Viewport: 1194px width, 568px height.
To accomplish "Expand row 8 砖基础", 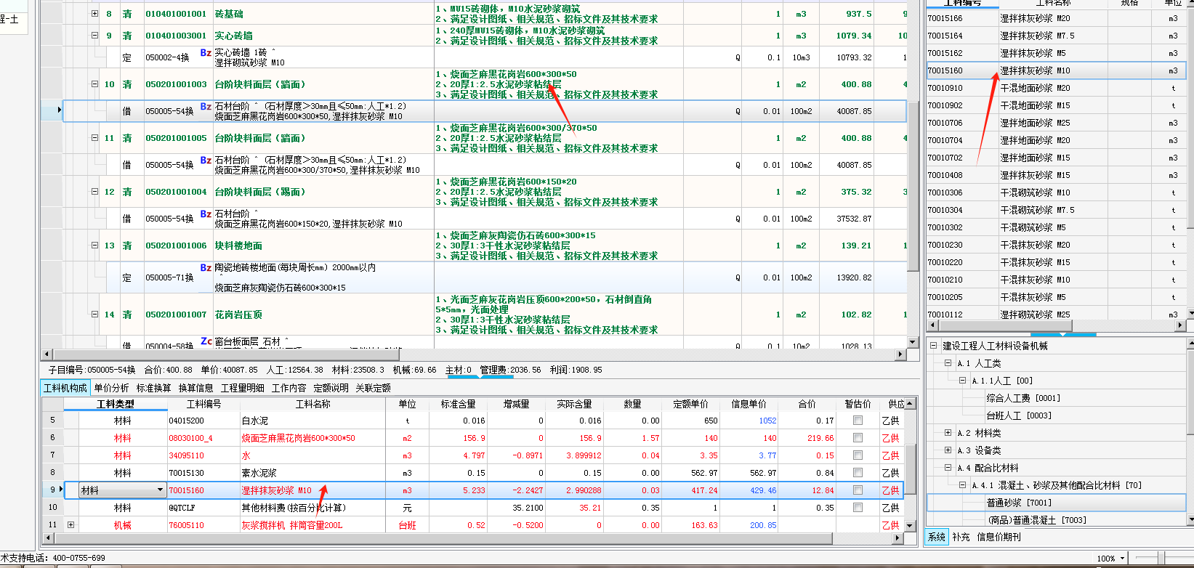I will [94, 14].
